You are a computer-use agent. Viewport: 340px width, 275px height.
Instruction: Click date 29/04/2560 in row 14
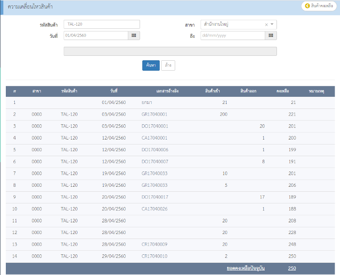coord(114,256)
